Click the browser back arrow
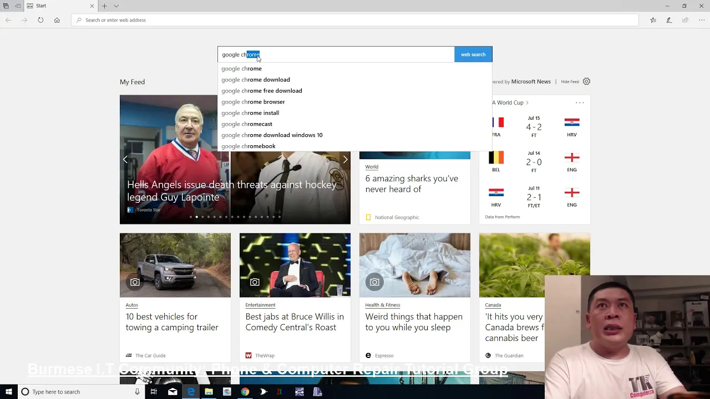 (8, 20)
